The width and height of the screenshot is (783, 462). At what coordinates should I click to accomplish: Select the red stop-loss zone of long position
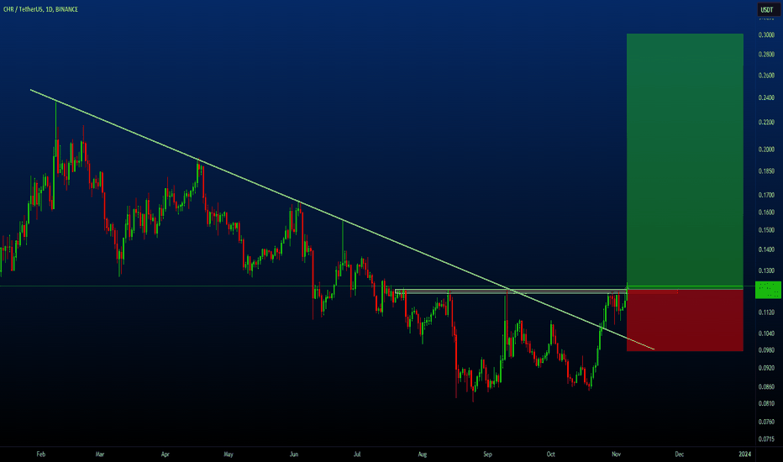[x=685, y=320]
